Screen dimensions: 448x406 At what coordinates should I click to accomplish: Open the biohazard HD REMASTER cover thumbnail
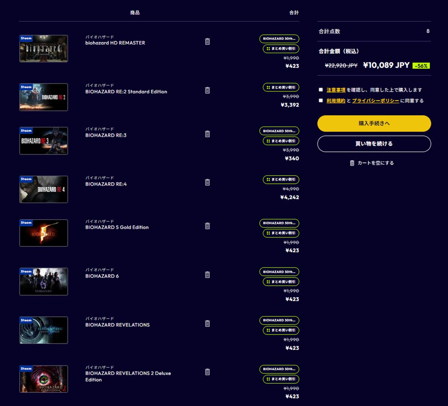tap(44, 48)
